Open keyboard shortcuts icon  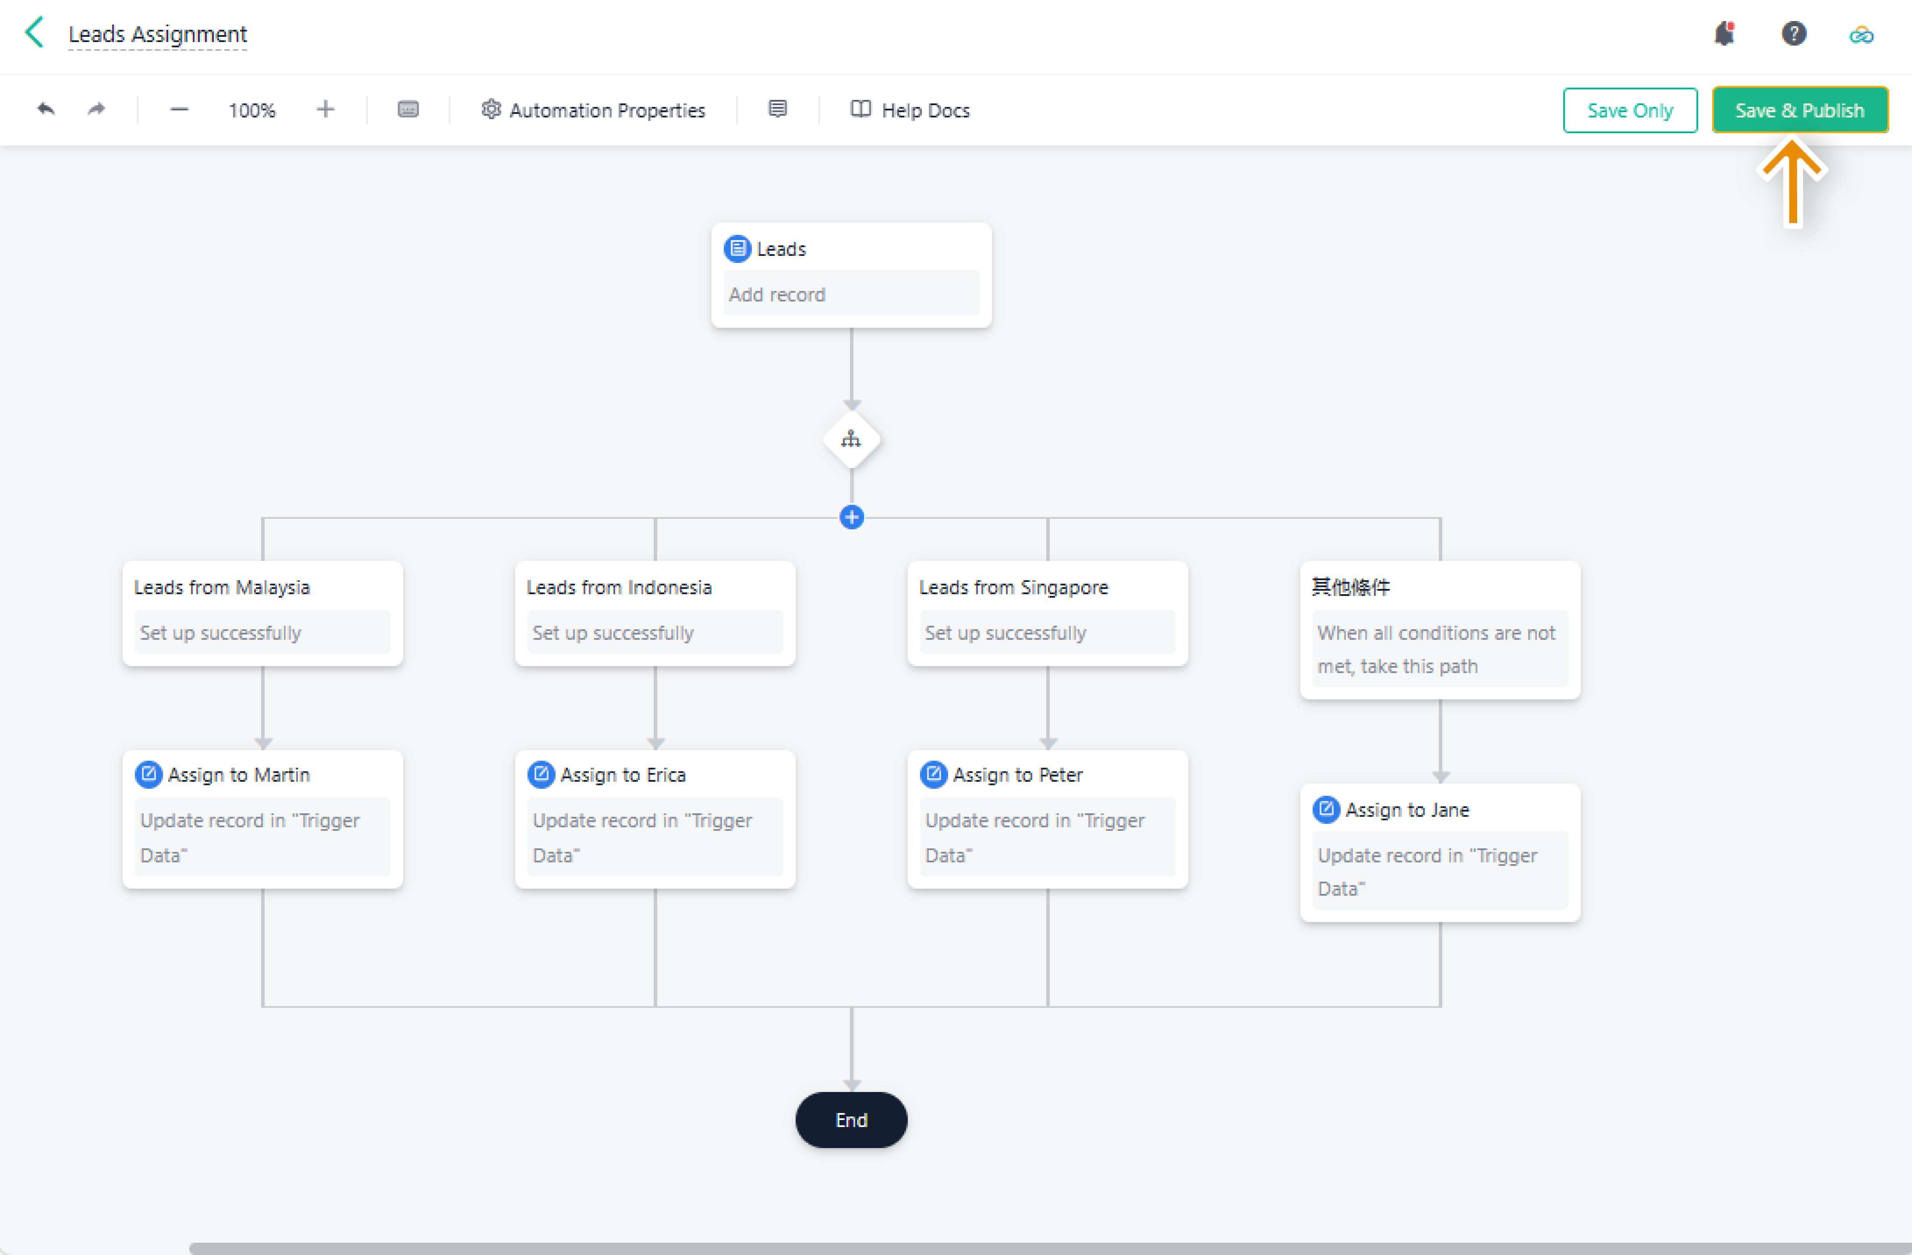[408, 109]
